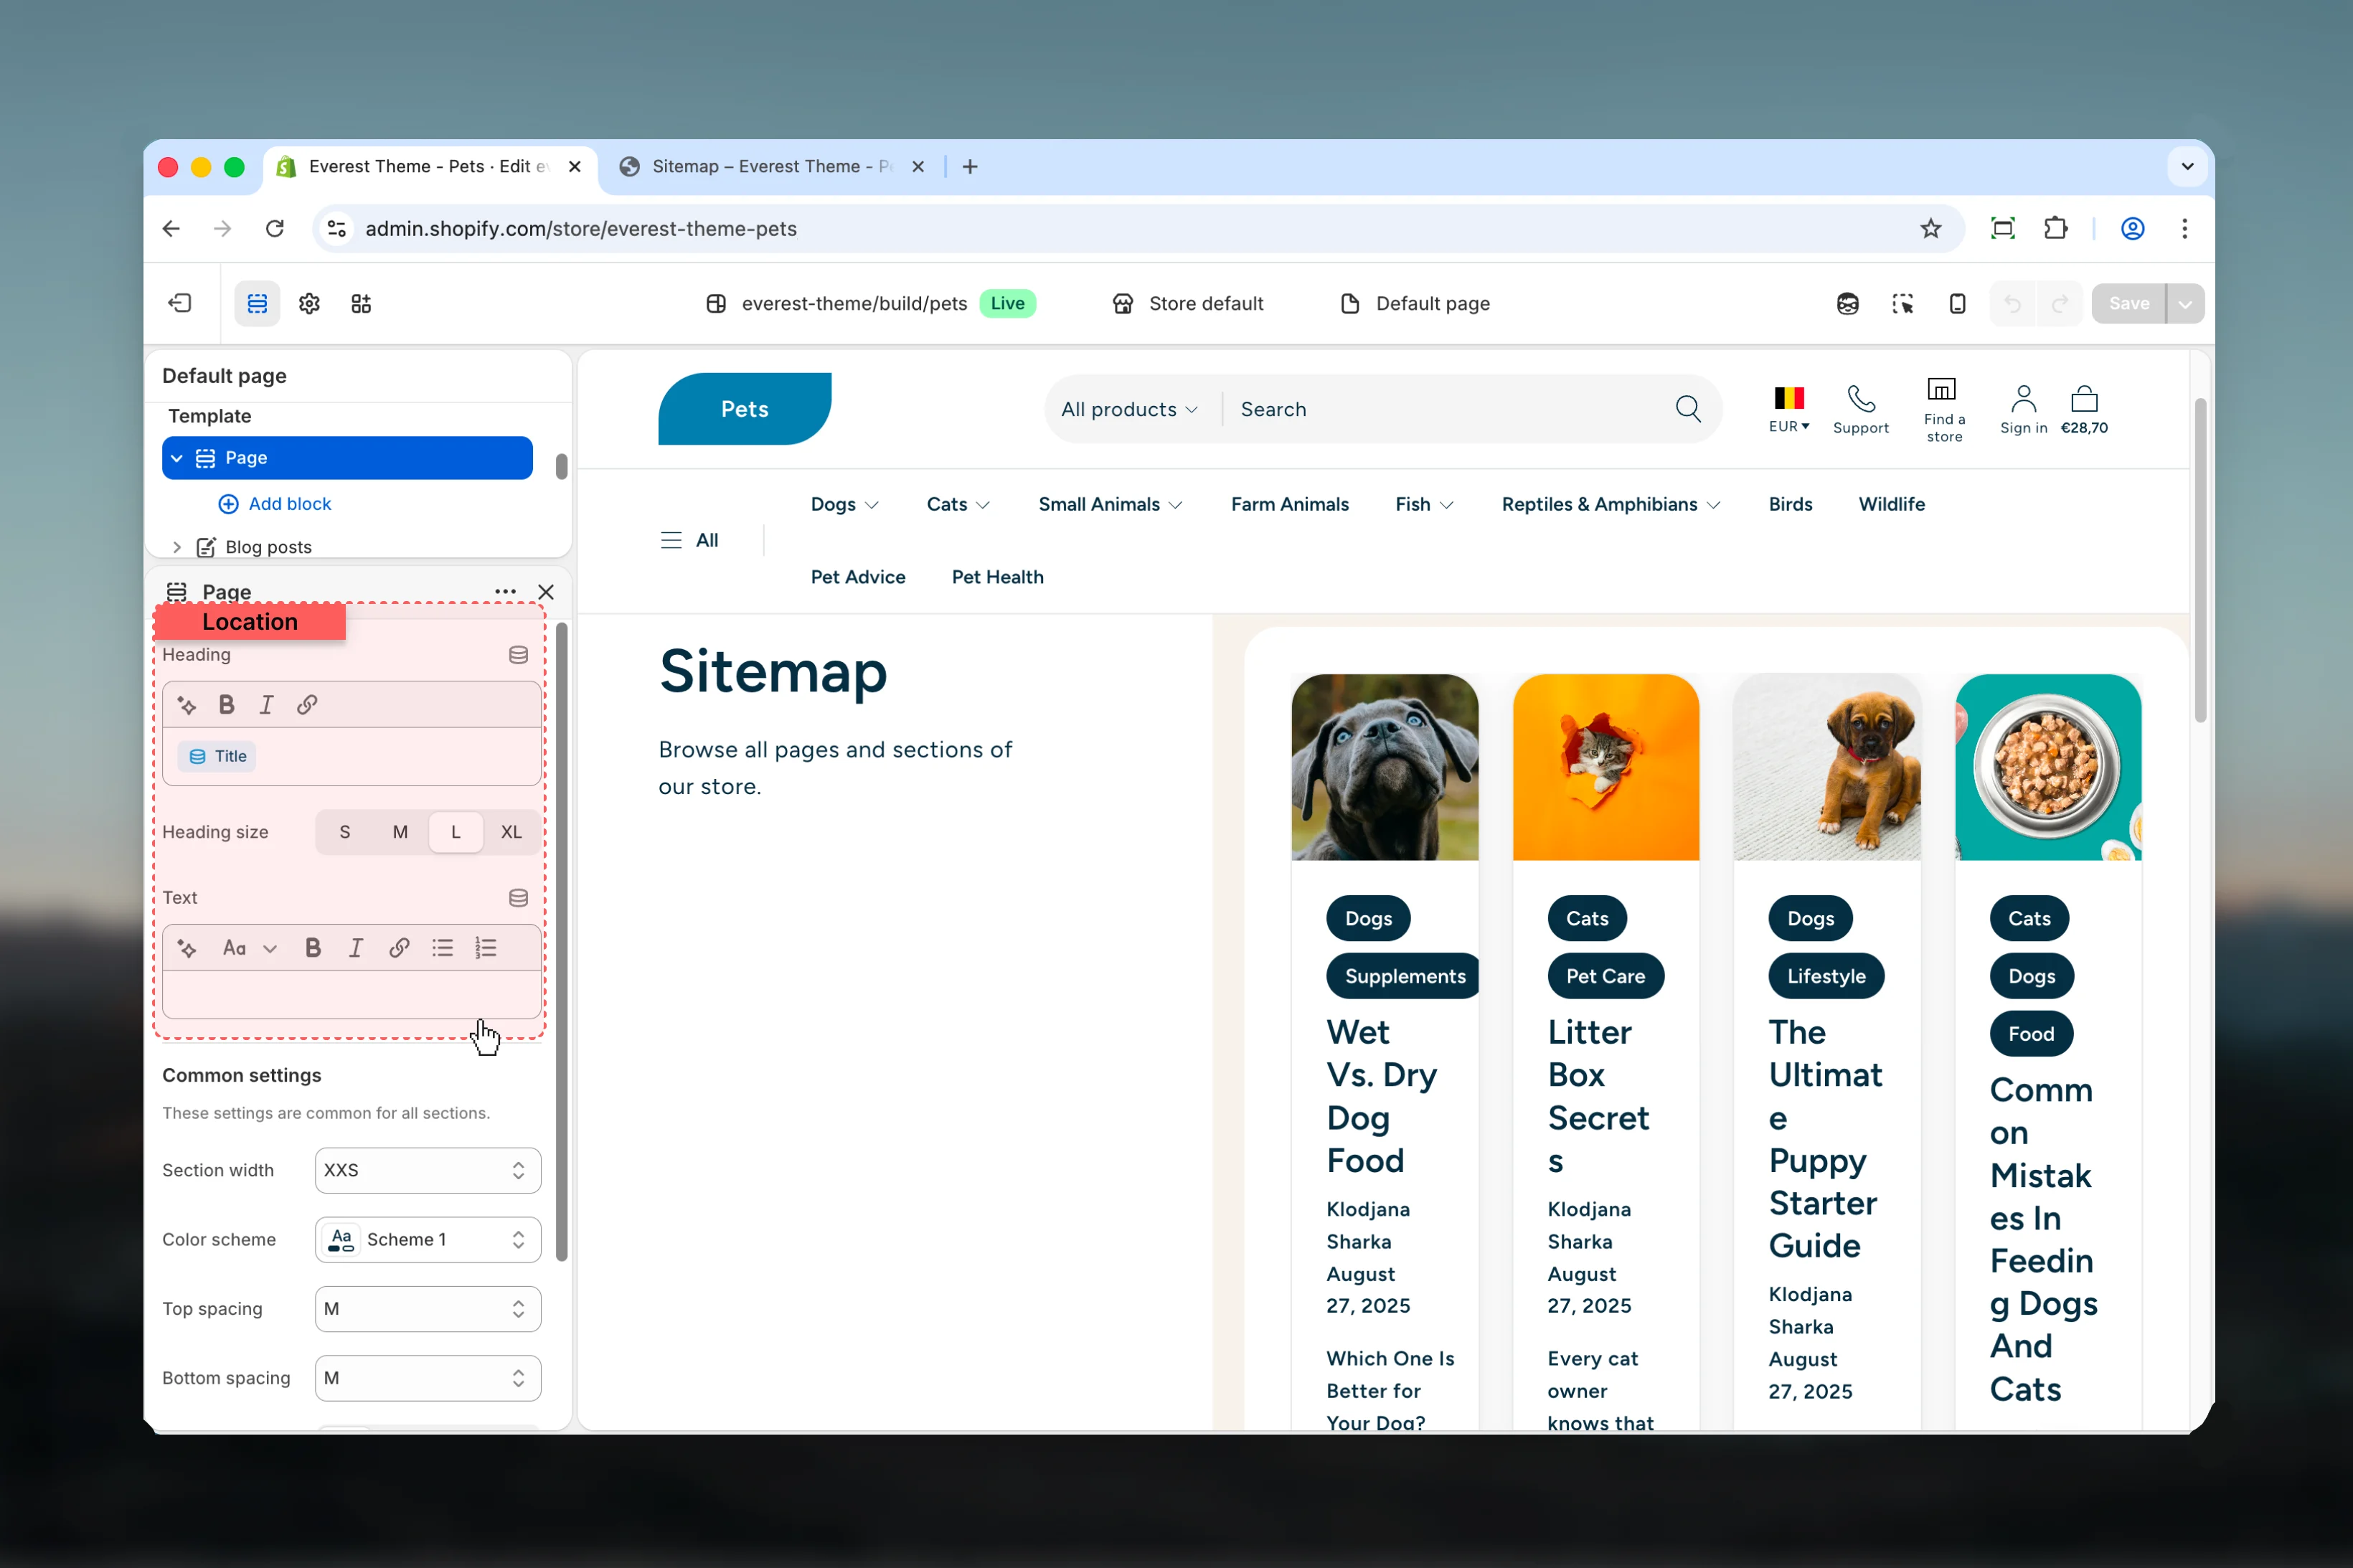Click the Title dynamic source chip
The width and height of the screenshot is (2353, 1568).
pos(217,756)
